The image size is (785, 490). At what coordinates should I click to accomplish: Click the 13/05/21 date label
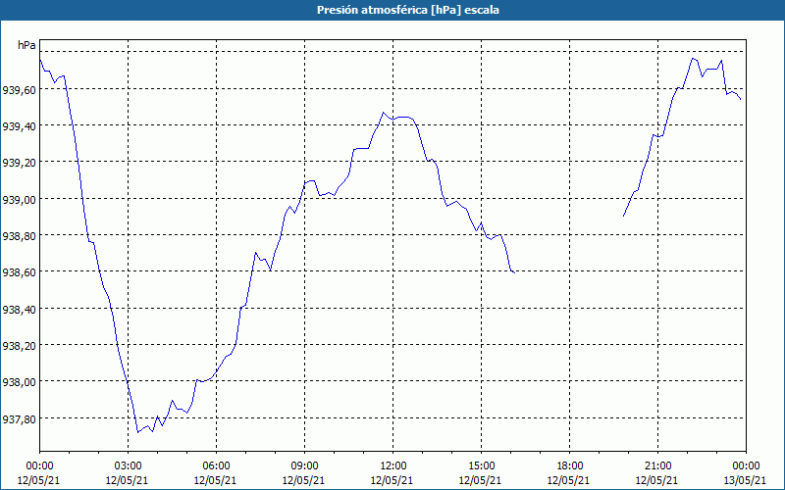[746, 480]
